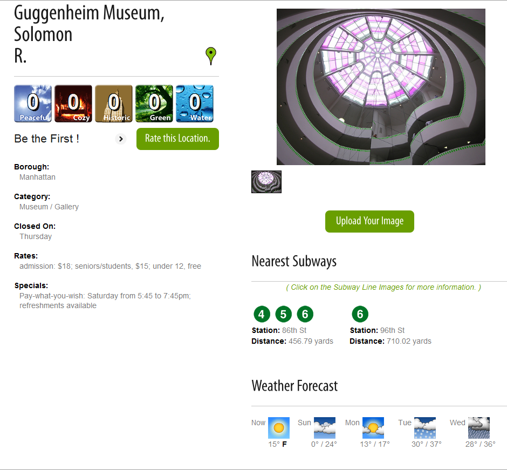Screen dimensions: 507x470
Task: Expand the Be the First arrow
Action: click(x=121, y=139)
